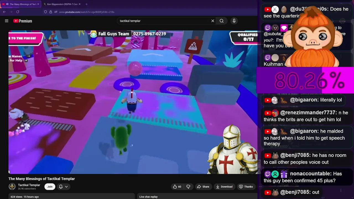The width and height of the screenshot is (354, 199).
Task: Switch to 'The Many Blessings of Tacti' tab
Action: tap(23, 4)
